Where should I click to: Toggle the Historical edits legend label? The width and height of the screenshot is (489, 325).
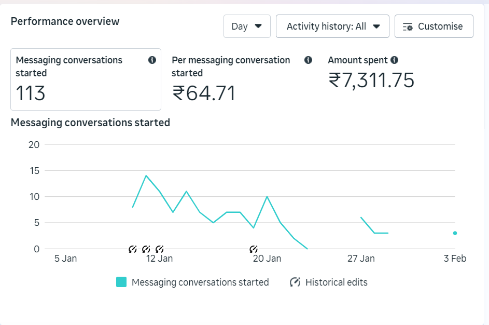pos(336,282)
